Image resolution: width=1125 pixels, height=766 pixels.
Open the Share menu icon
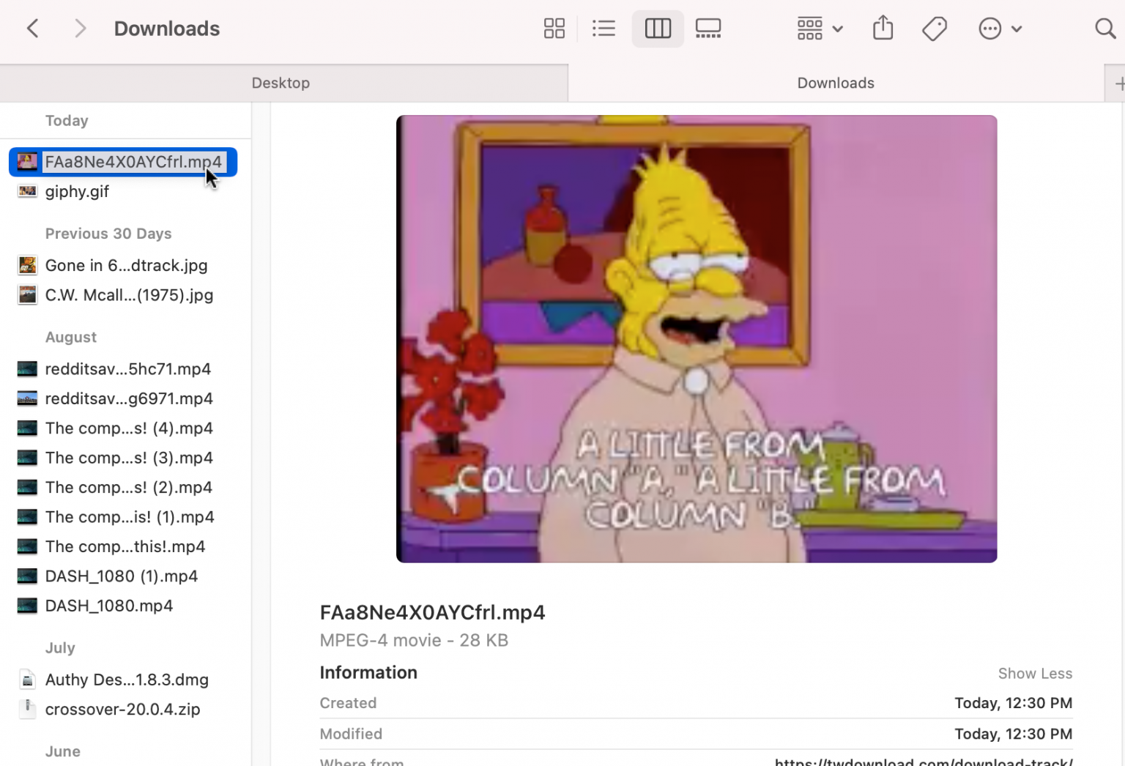(883, 28)
